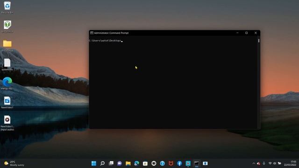Open the Chat app on taskbar
The image size is (299, 168).
(120, 163)
